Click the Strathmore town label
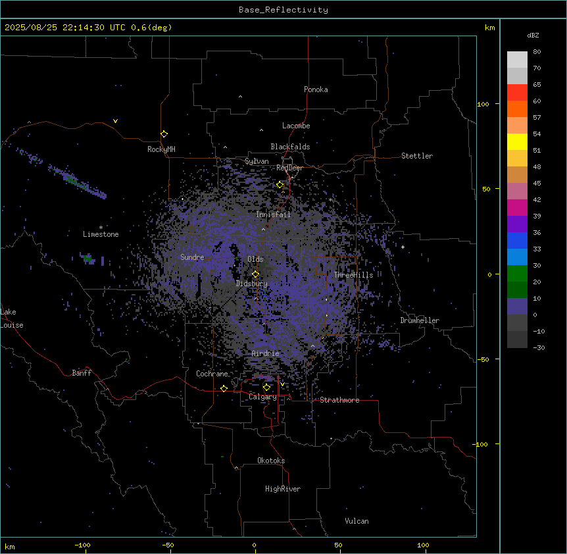The width and height of the screenshot is (567, 554). (x=339, y=400)
